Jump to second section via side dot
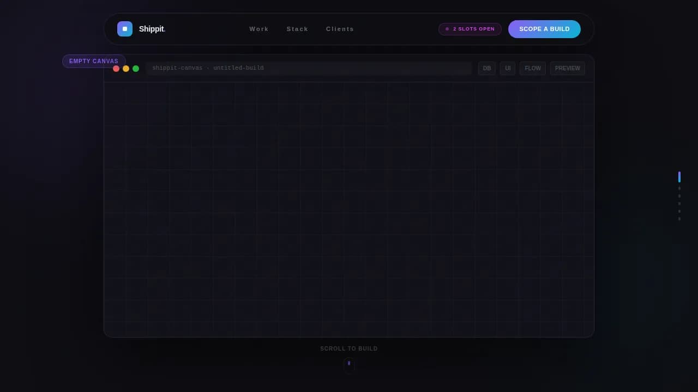 [679, 188]
